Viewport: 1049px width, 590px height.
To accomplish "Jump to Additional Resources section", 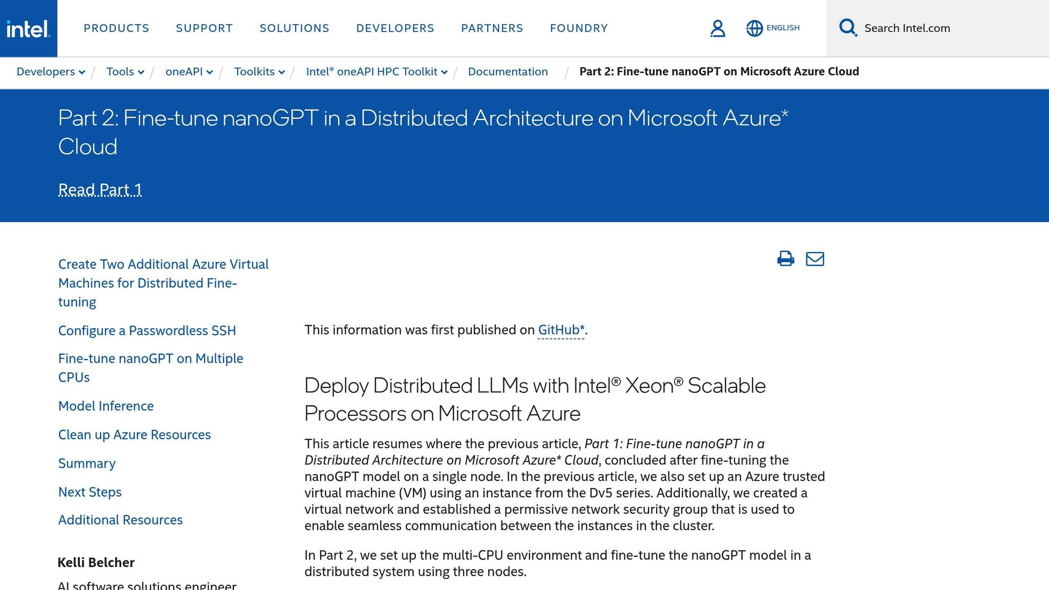I will 120,520.
